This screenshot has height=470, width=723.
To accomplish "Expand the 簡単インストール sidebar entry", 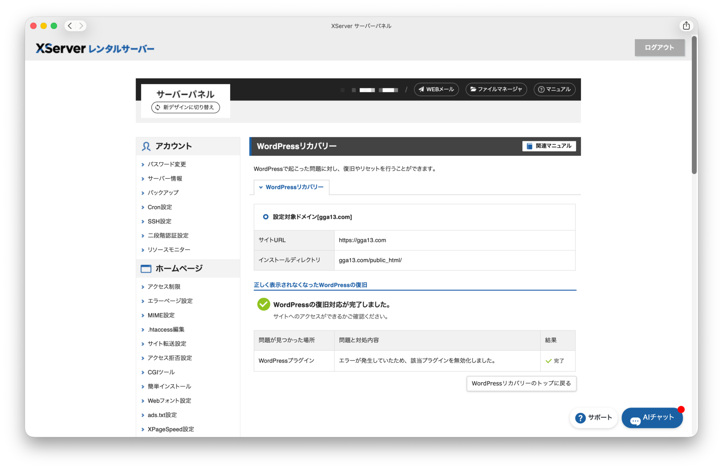I will tap(169, 386).
